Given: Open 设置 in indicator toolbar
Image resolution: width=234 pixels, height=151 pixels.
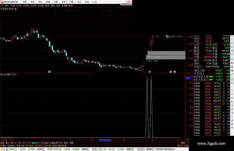Looking at the screenshot, I should pyautogui.click(x=71, y=143).
